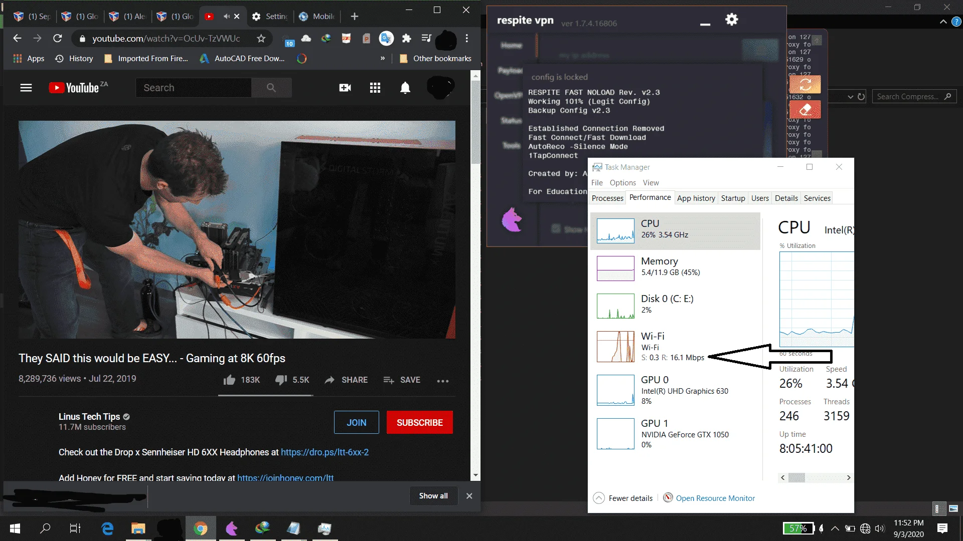Viewport: 963px width, 541px height.
Task: Close the Chrome downloads bar
Action: pos(469,495)
